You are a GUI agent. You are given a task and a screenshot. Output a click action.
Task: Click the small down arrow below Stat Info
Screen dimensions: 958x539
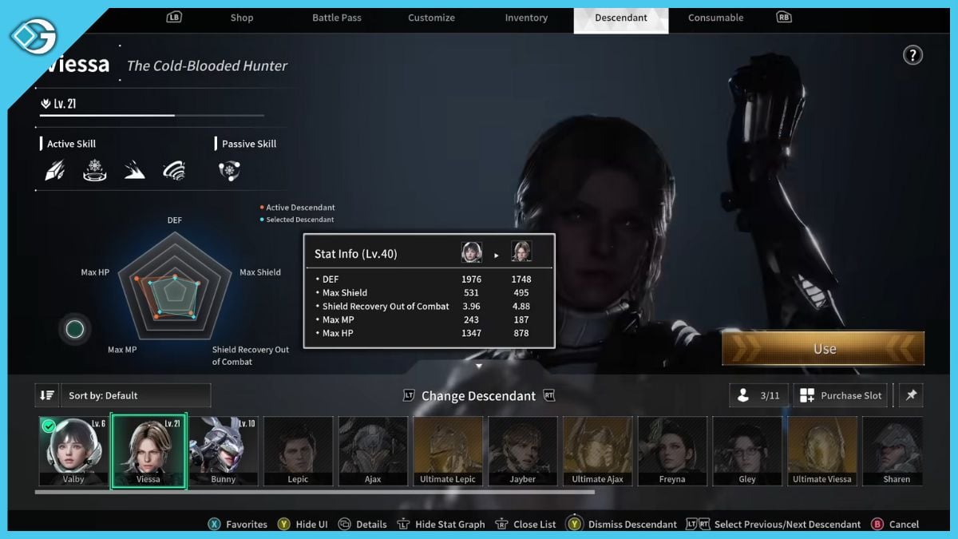click(479, 367)
